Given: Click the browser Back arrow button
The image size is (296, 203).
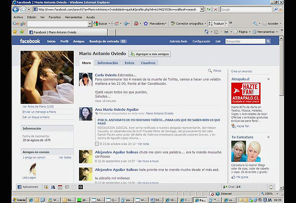Looking at the screenshot, I should pos(16,10).
